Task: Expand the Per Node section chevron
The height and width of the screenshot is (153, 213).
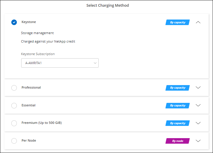Action: coord(198,141)
